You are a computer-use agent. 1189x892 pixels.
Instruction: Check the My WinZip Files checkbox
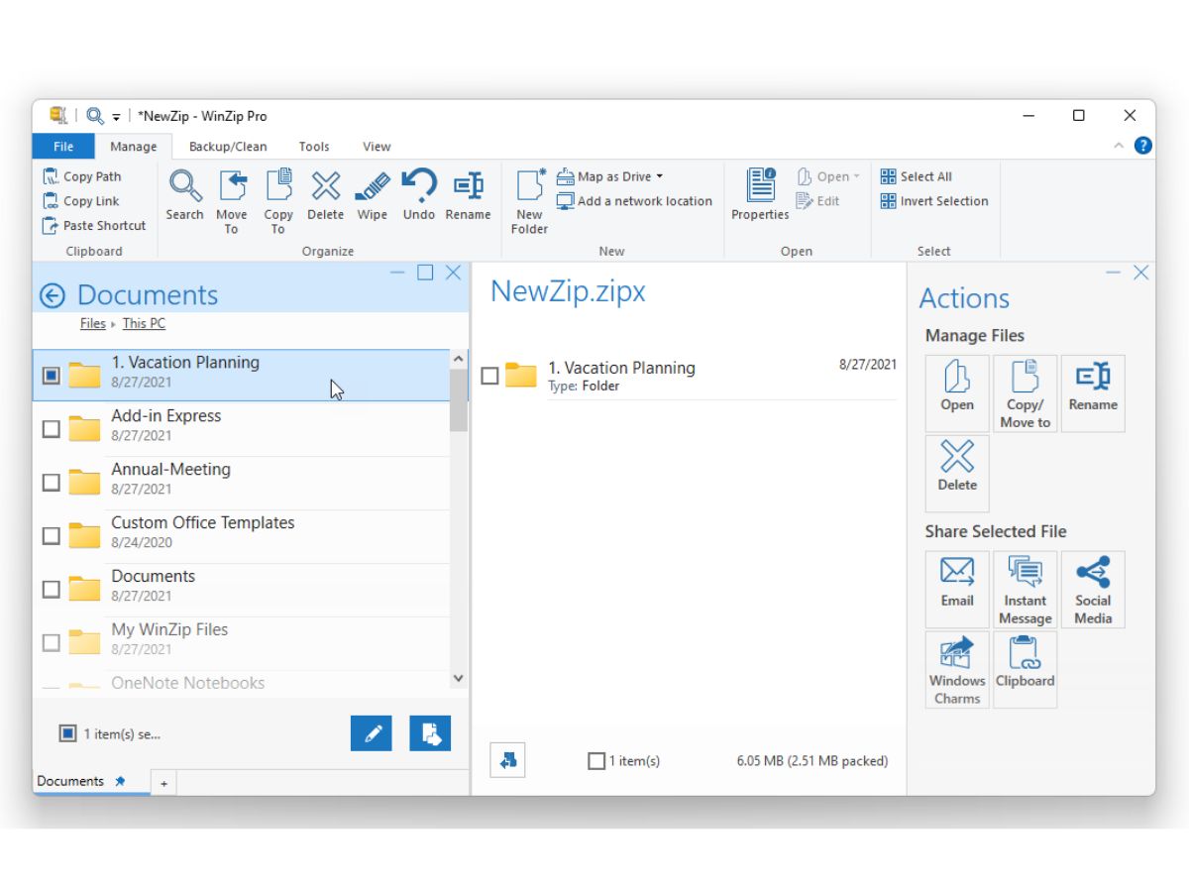(52, 643)
